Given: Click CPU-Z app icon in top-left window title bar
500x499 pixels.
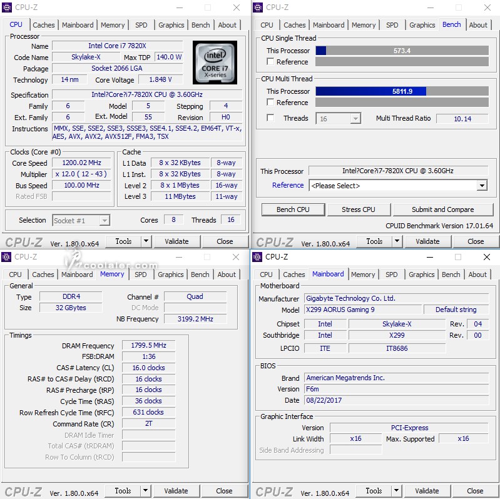Looking at the screenshot, I should (x=7, y=7).
